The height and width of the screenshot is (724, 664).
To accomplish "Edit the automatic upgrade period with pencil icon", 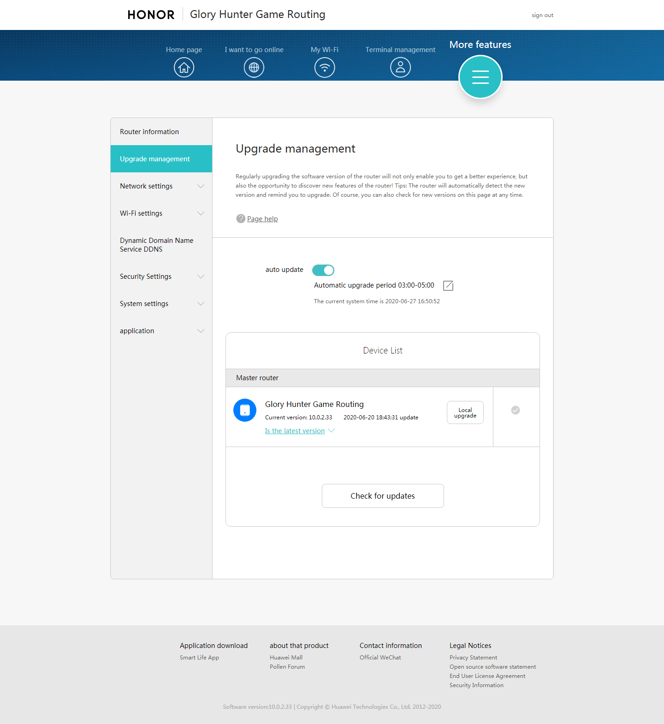I will coord(448,286).
